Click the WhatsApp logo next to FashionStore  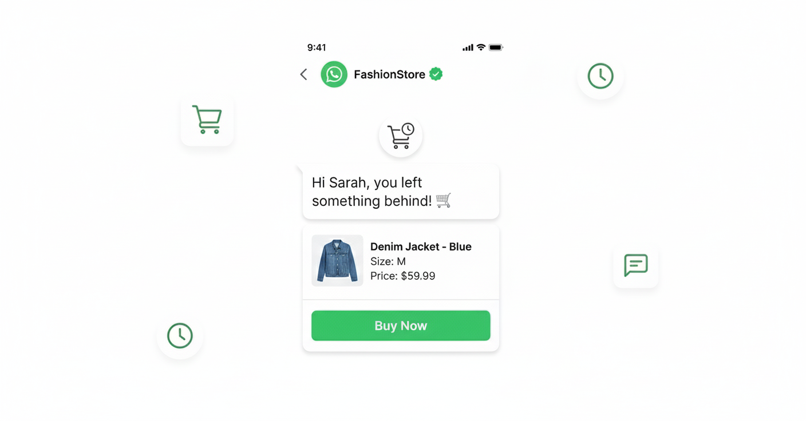pyautogui.click(x=334, y=74)
